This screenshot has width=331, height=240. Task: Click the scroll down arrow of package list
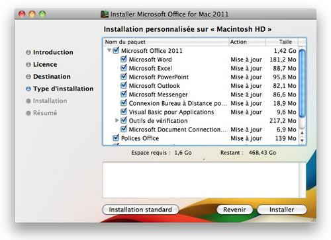point(302,140)
